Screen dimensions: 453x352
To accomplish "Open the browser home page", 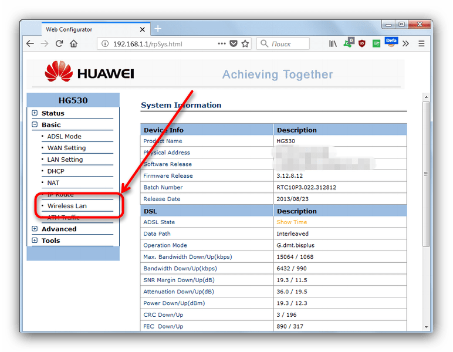I will (74, 43).
